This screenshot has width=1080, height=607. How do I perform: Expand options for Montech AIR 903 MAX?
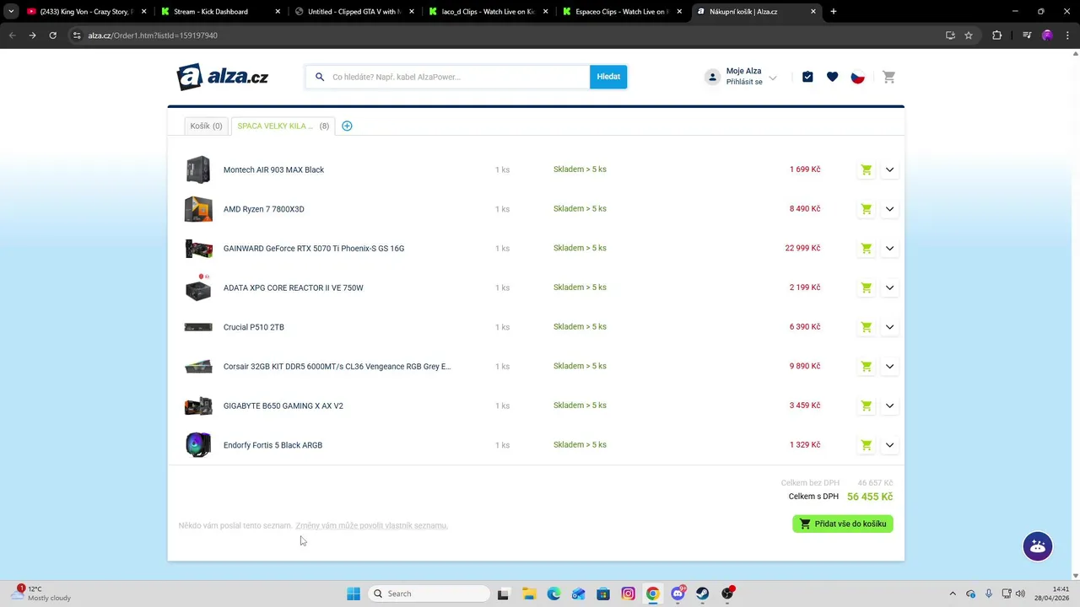coord(889,169)
